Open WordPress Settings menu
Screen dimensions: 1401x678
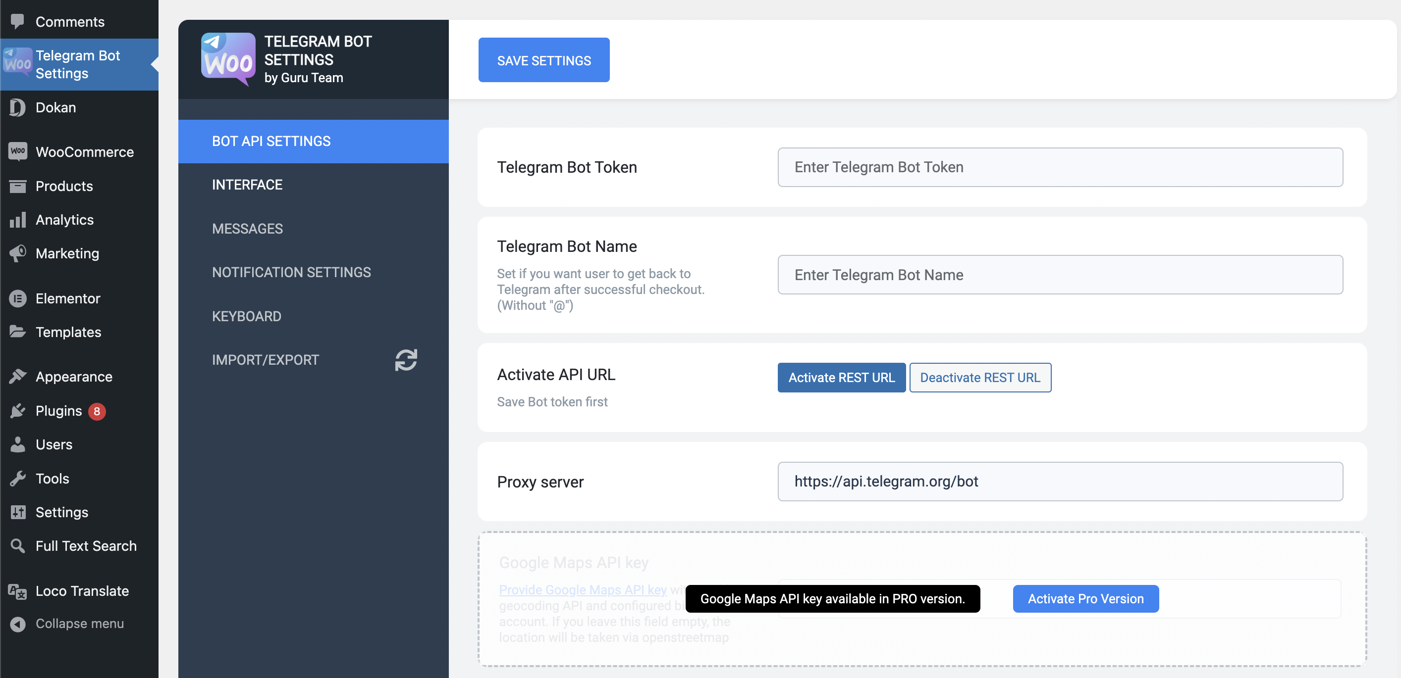tap(79, 512)
